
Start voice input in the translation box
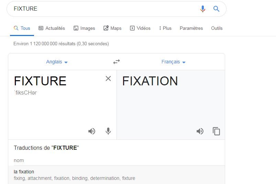pyautogui.click(x=108, y=131)
